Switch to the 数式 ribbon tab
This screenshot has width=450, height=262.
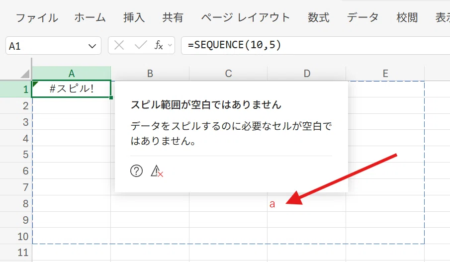(x=319, y=18)
